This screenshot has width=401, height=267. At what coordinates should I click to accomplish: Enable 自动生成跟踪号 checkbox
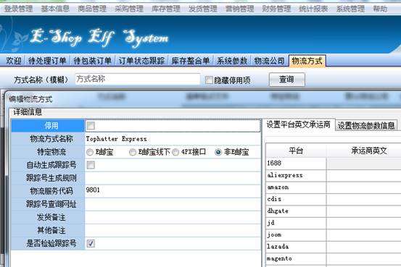click(91, 165)
